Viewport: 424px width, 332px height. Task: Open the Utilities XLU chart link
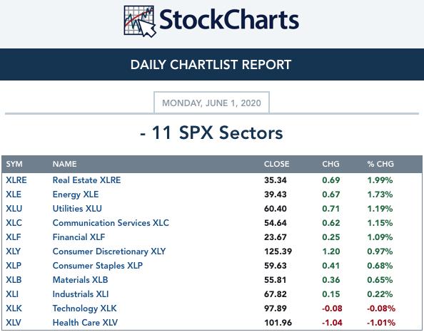(77, 209)
